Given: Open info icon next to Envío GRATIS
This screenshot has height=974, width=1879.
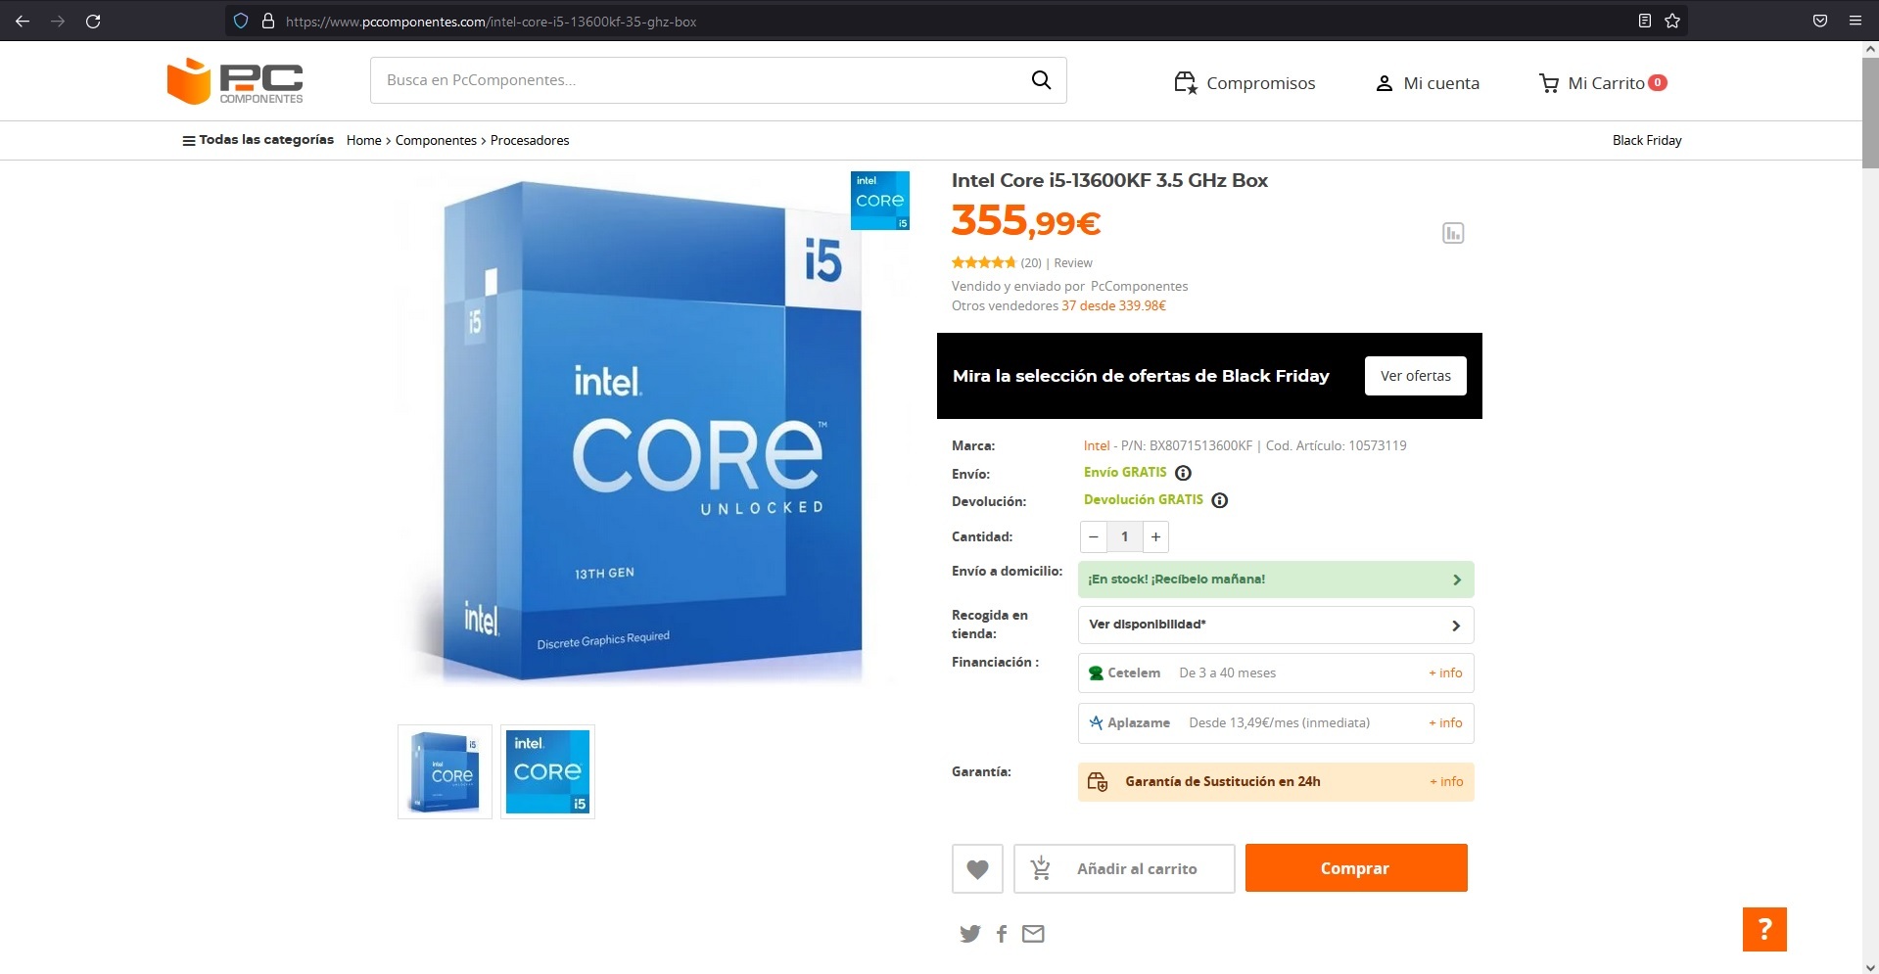Looking at the screenshot, I should tap(1183, 473).
